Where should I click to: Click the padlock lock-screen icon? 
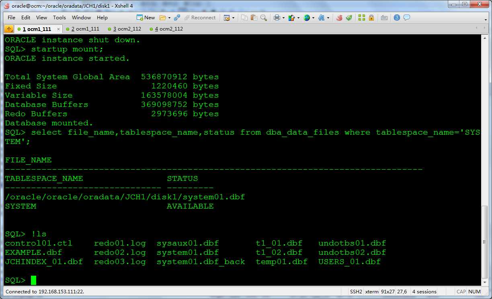[371, 18]
